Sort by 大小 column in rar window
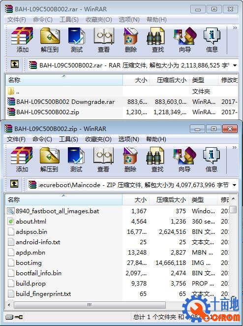Image resolution: width=243 pixels, height=326 pixels. coord(136,80)
